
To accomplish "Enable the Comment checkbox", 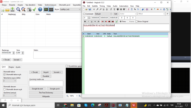I will tap(84, 14).
